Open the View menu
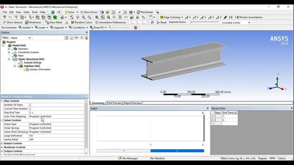 [x=18, y=12]
